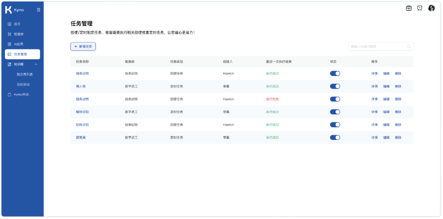Viewport: 443px width, 219px height.
Task: Click the Kymo logo icon
Action: 9,9
